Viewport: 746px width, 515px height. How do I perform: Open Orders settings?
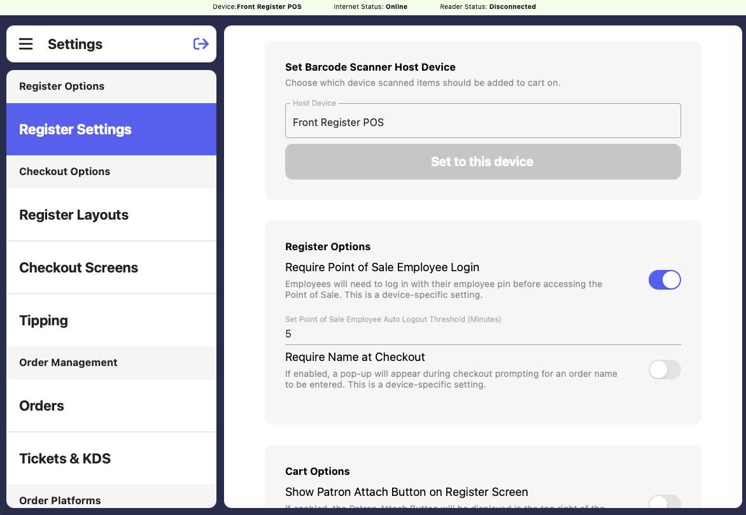click(111, 406)
